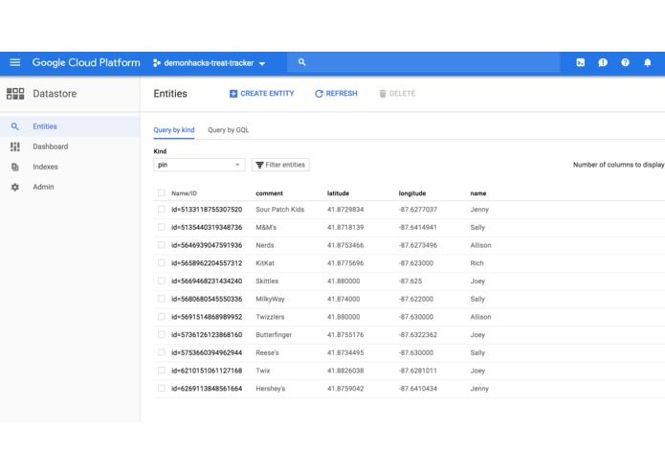665x473 pixels.
Task: Switch to Query by kind tab
Action: pos(174,130)
